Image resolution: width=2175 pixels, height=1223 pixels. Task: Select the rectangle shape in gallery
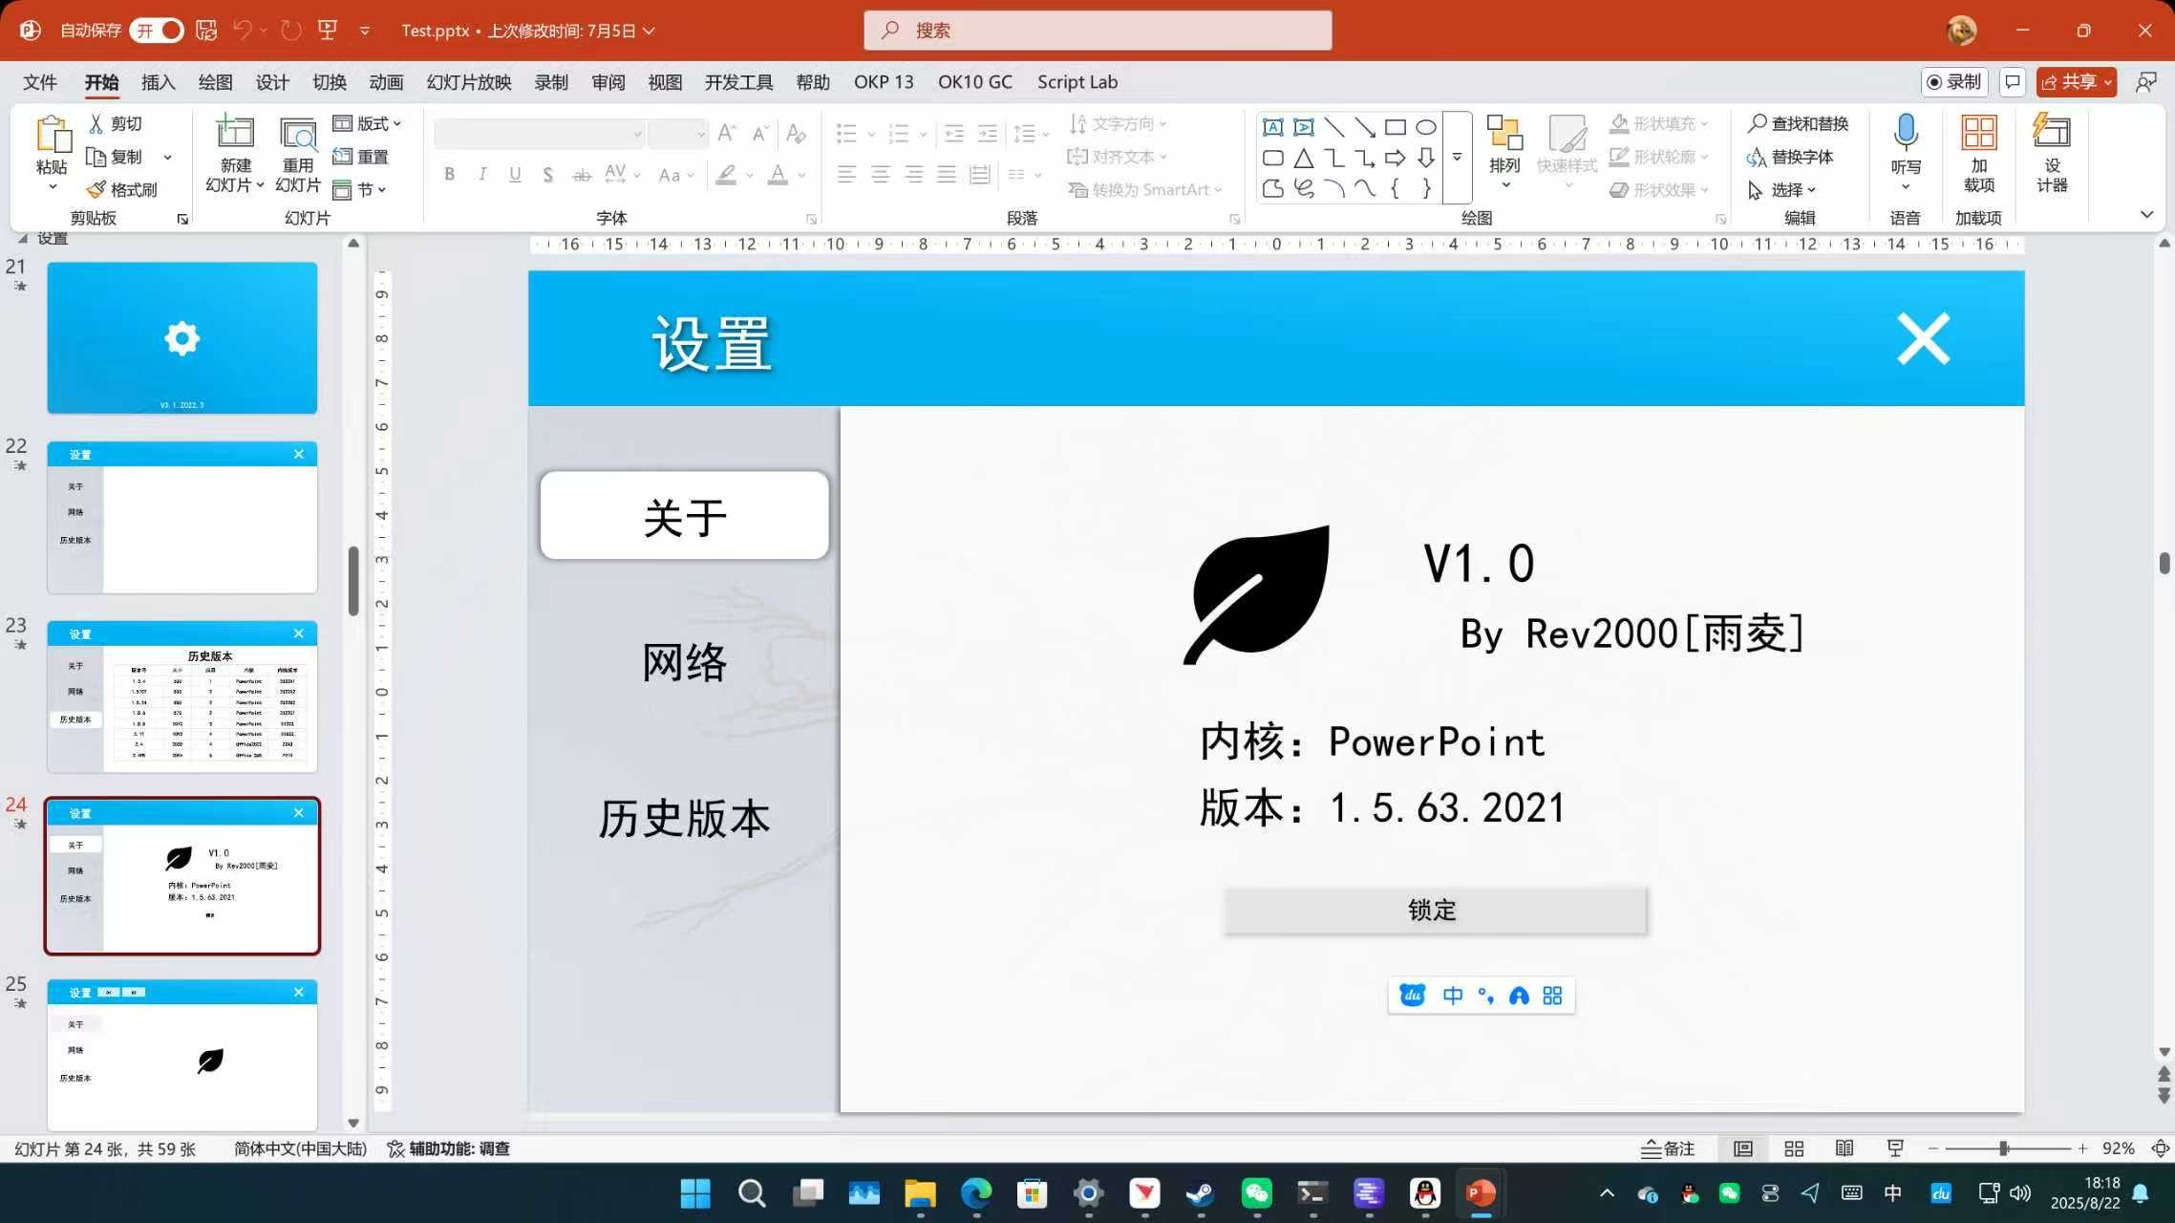[x=1395, y=127]
